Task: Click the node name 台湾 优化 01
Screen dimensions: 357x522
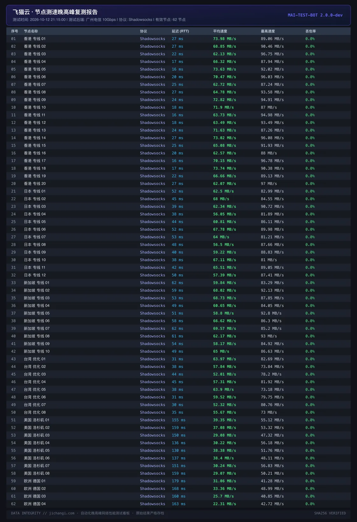Action: pyautogui.click(x=35, y=359)
